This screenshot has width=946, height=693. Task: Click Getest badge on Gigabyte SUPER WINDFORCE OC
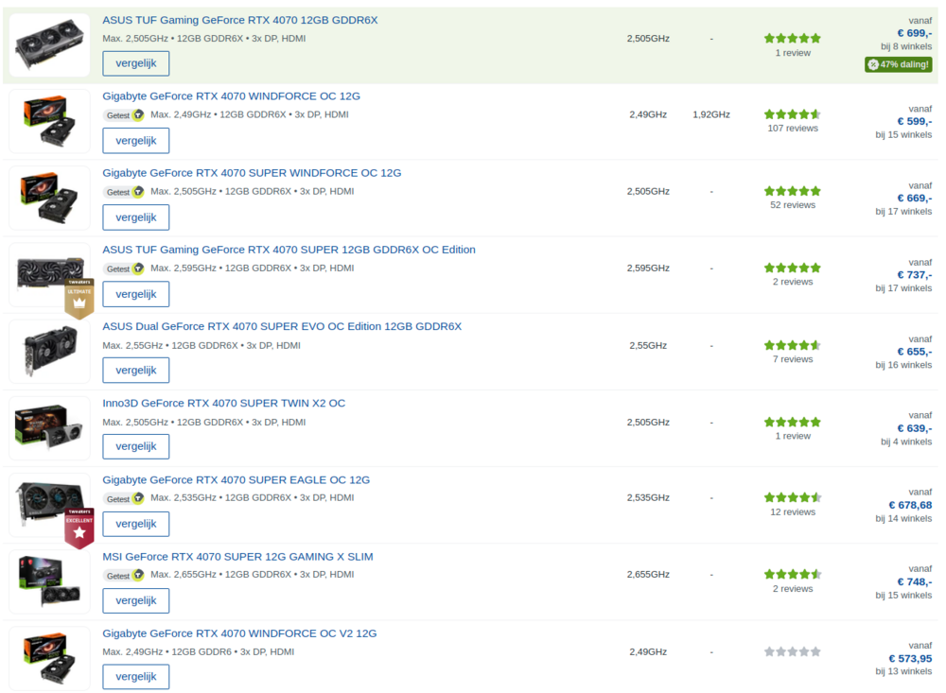pos(124,192)
